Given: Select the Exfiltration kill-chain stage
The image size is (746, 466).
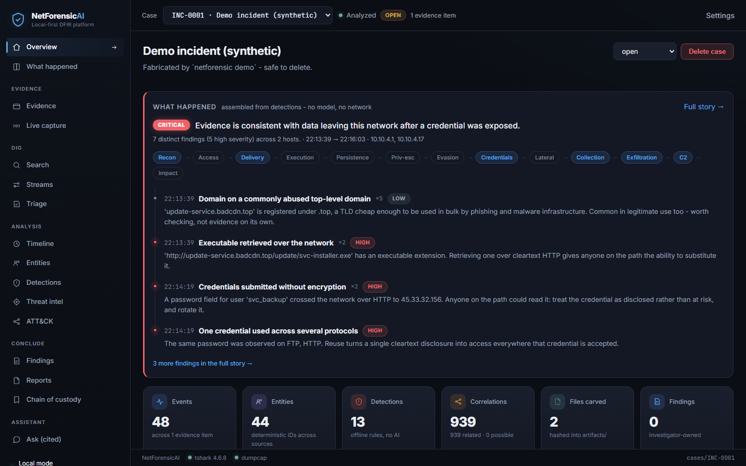Looking at the screenshot, I should (x=641, y=157).
